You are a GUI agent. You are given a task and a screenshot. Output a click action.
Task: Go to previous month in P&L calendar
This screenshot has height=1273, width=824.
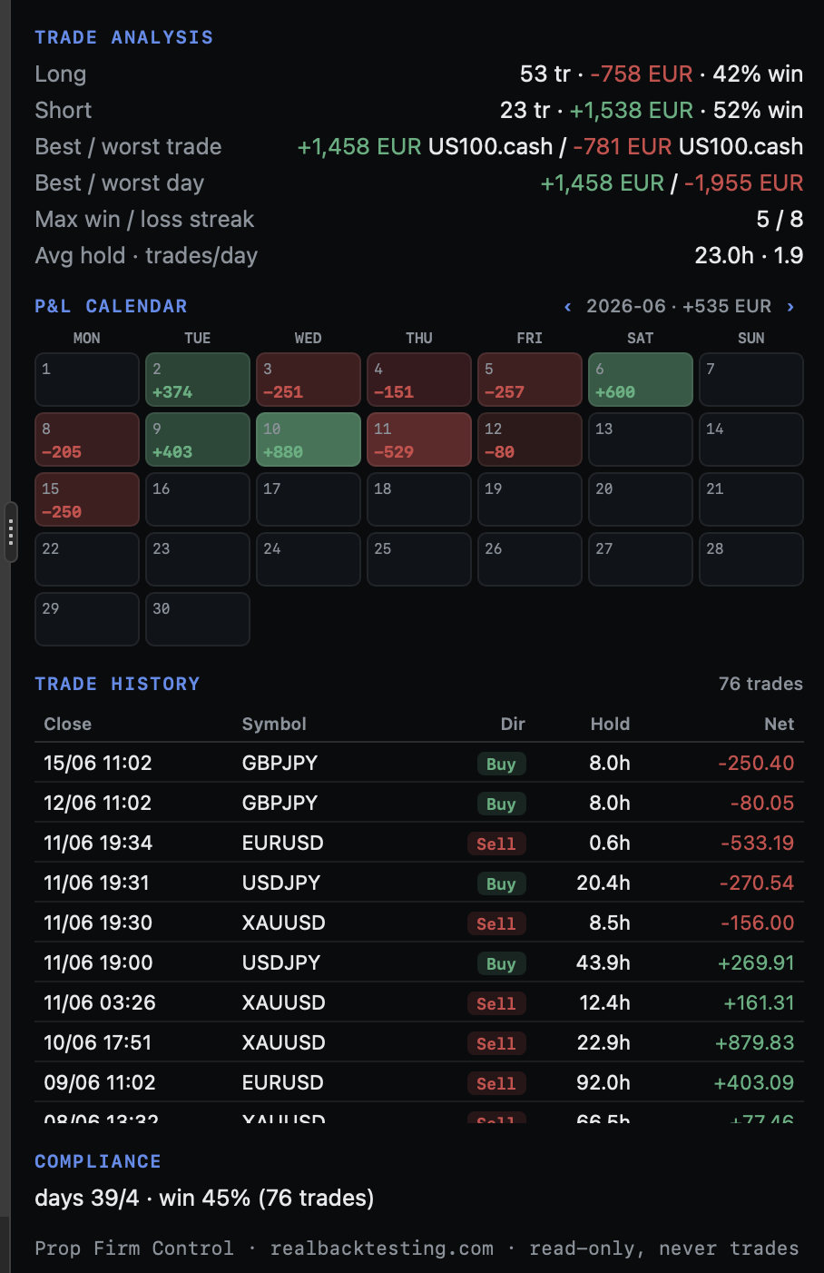(568, 307)
